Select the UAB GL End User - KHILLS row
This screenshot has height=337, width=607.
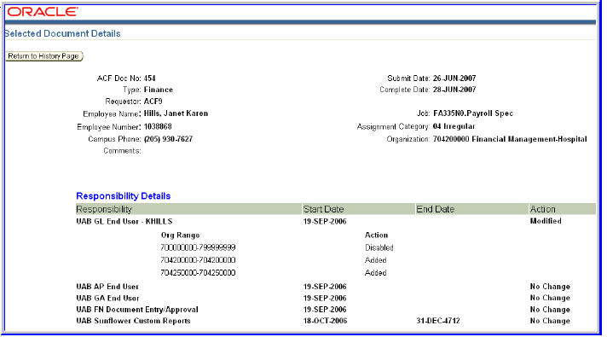[x=336, y=221]
